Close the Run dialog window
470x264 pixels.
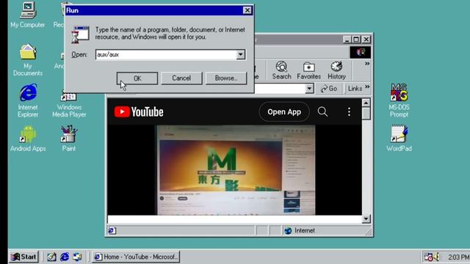(247, 10)
